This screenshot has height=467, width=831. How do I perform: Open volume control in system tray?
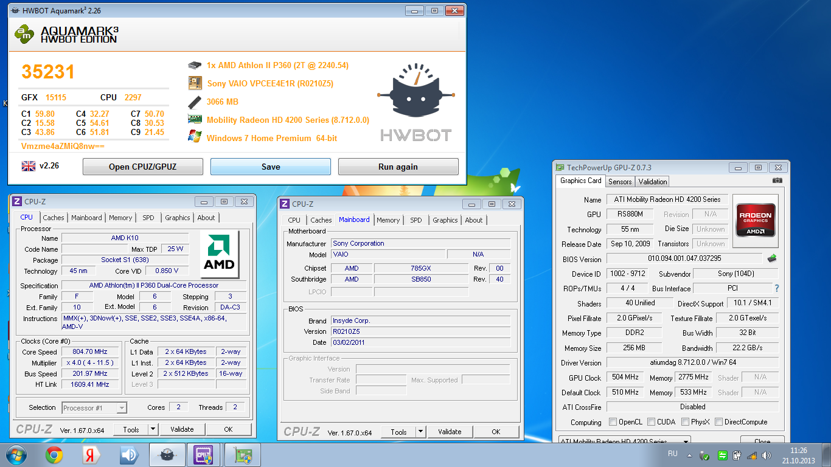766,455
